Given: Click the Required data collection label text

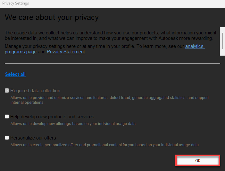Looking at the screenshot, I should tap(35, 91).
